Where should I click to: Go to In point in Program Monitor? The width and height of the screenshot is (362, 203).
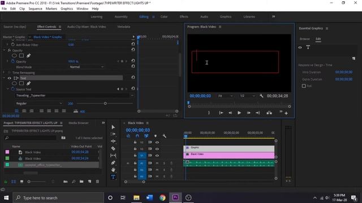[221, 113]
